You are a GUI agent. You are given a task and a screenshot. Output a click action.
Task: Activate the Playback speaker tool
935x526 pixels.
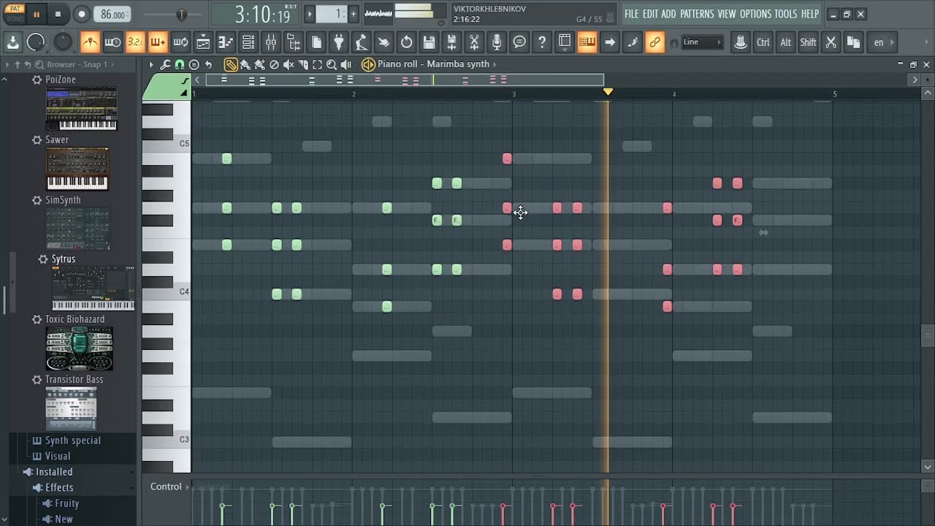346,64
